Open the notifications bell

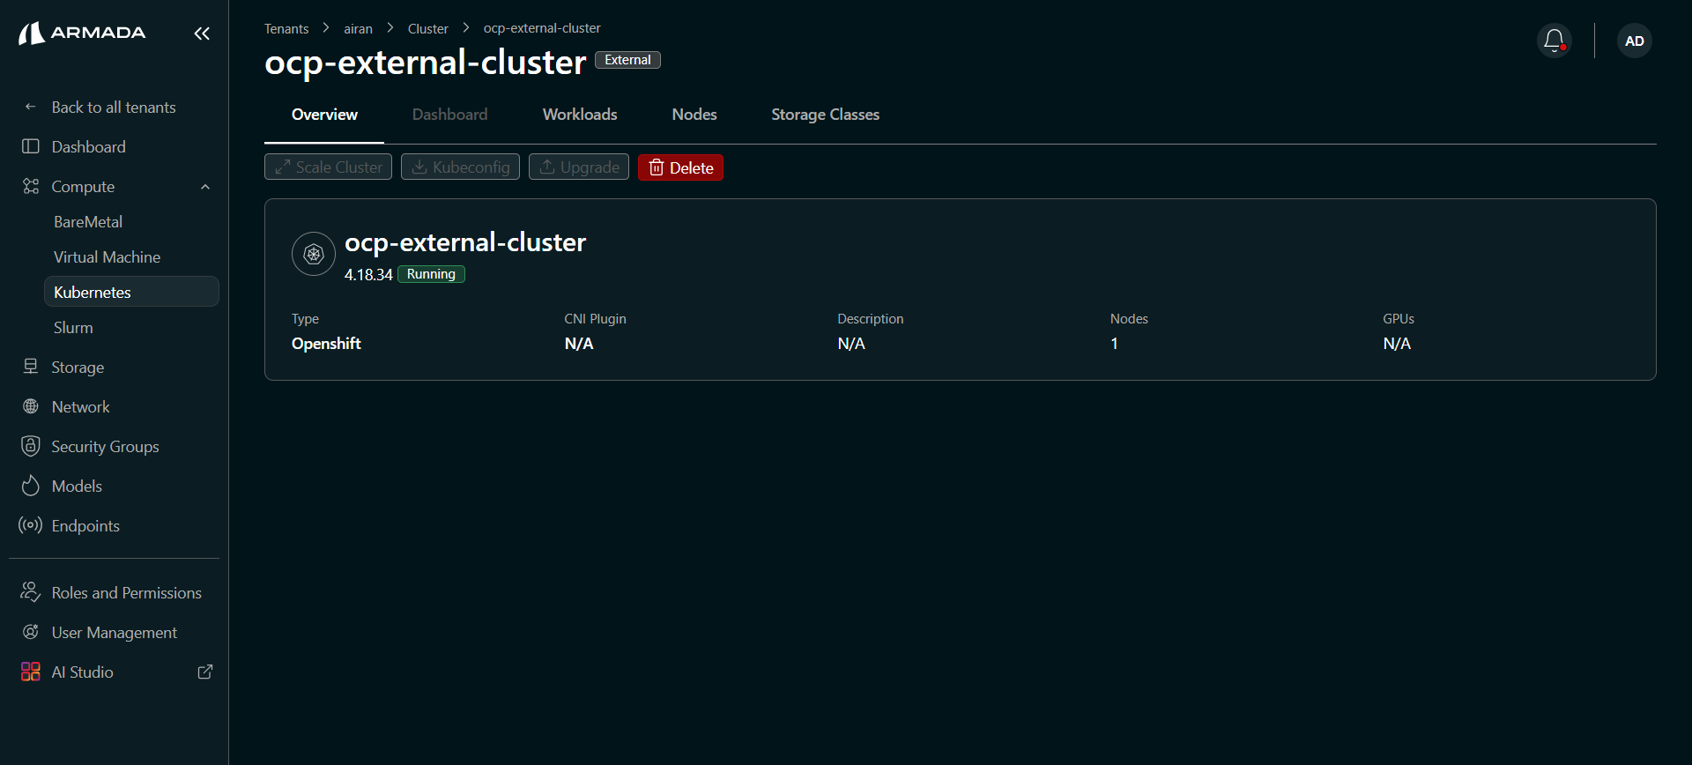click(x=1555, y=41)
